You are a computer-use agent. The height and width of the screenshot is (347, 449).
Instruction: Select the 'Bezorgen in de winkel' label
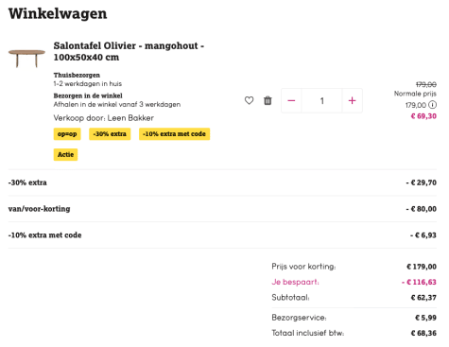88,95
